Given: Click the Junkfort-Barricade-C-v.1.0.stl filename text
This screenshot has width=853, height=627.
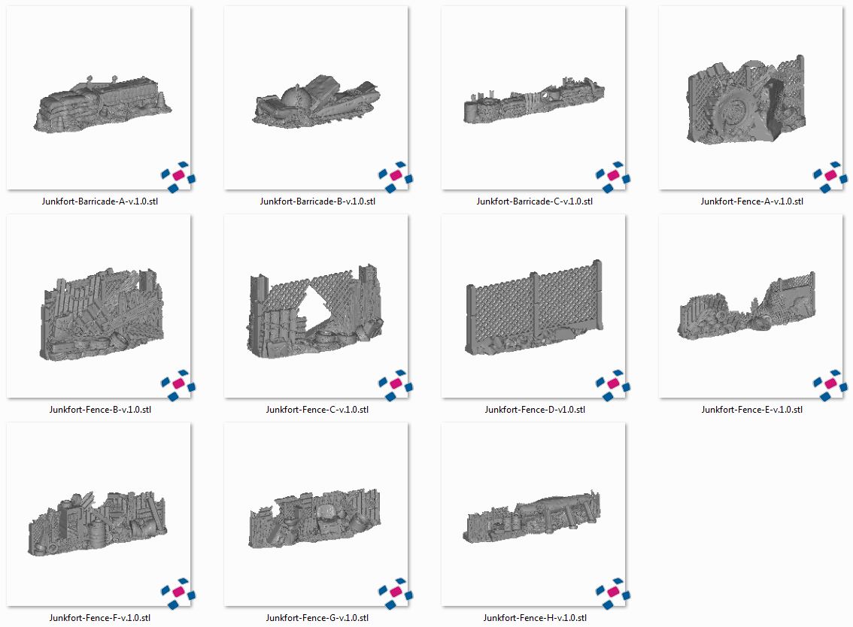Looking at the screenshot, I should [534, 201].
